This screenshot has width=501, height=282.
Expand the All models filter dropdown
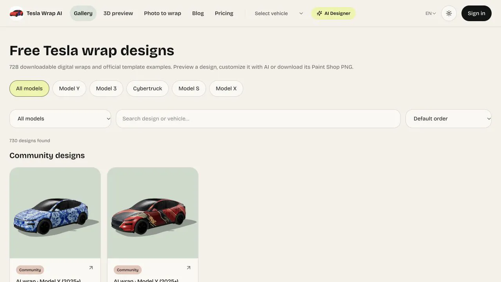tap(60, 119)
